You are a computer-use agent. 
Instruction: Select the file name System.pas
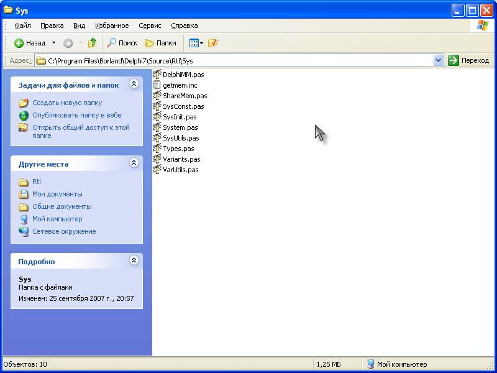(x=180, y=127)
